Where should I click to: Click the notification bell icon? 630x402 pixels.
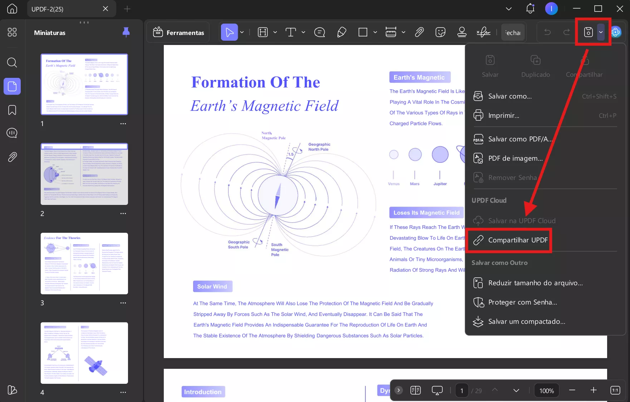coord(530,9)
